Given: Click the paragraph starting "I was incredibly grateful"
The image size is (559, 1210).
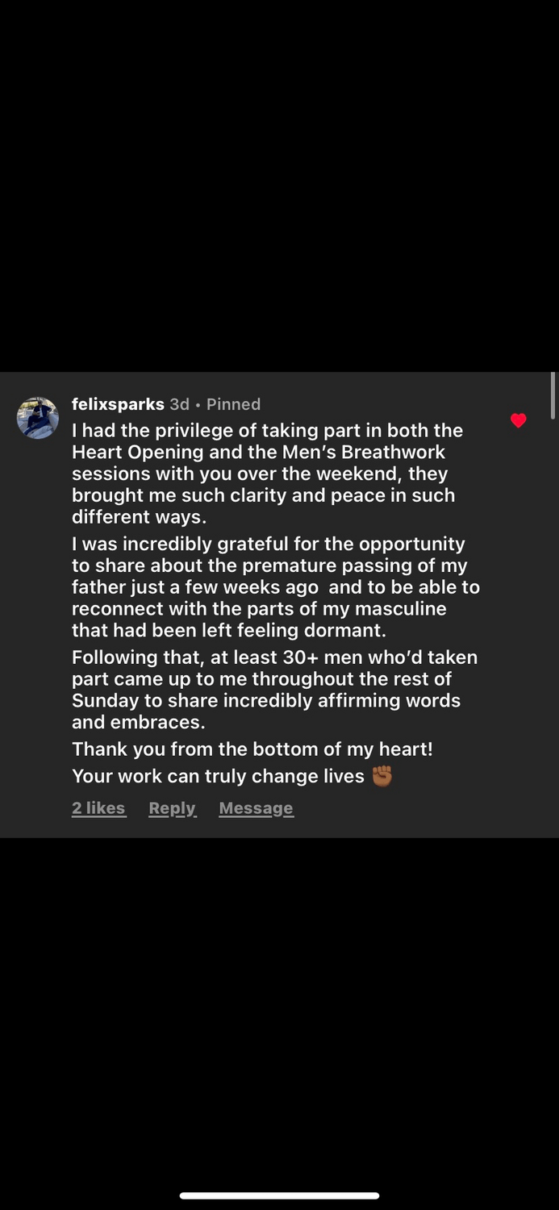Looking at the screenshot, I should pos(274,587).
